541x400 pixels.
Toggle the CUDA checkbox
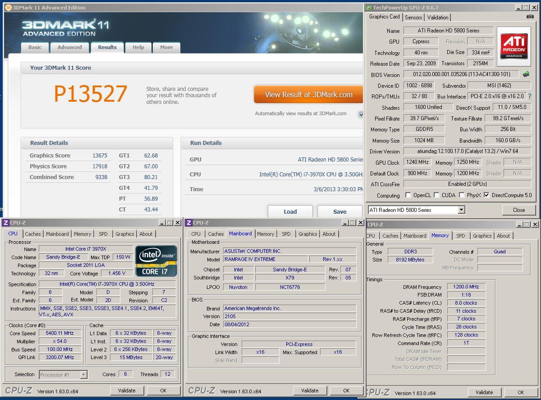(x=436, y=195)
